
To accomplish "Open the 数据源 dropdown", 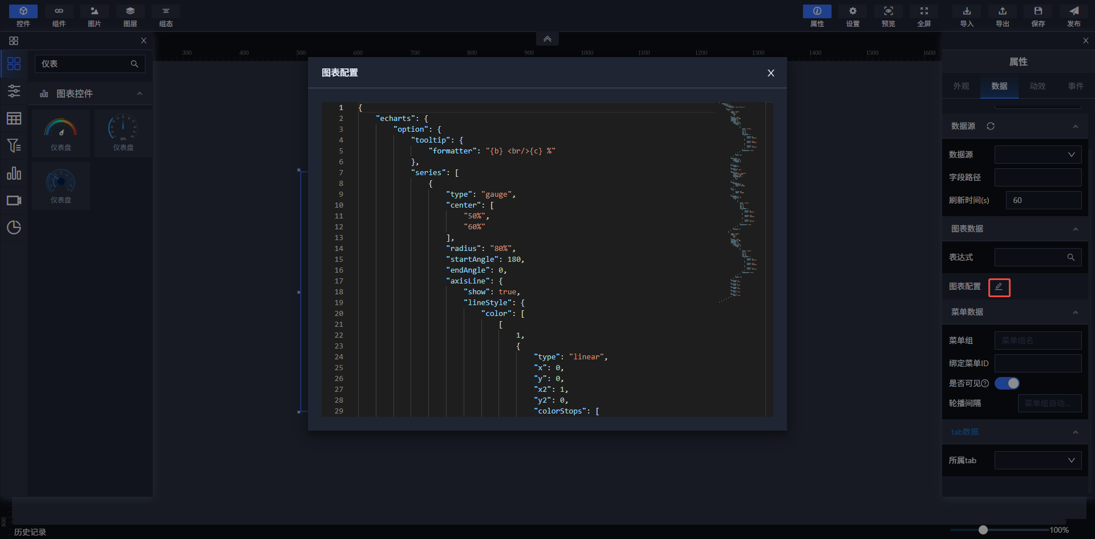I will [x=1037, y=155].
